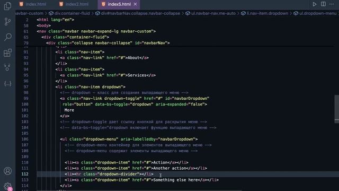Select ul.navbar-nav.me-auto breadcrumb
This screenshot has width=339, height=191.
click(210, 13)
